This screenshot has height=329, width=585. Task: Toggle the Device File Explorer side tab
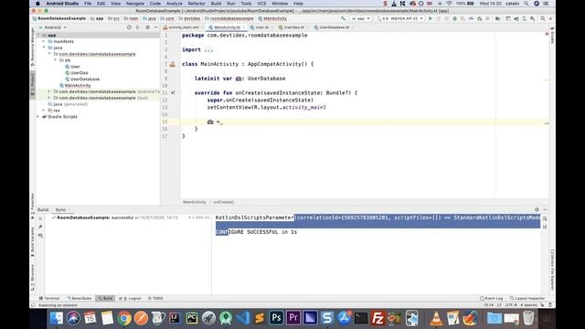[552, 270]
